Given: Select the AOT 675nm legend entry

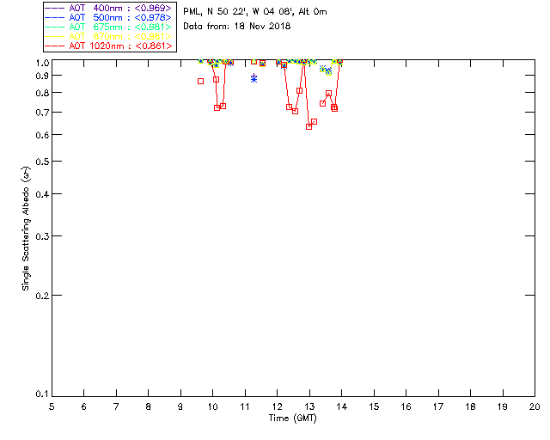Looking at the screenshot, I should pos(108,27).
